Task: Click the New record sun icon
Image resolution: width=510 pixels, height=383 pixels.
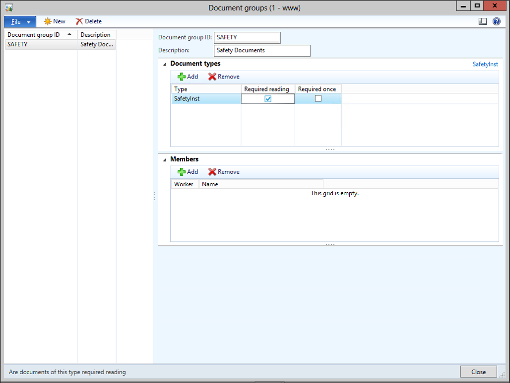Action: (48, 21)
